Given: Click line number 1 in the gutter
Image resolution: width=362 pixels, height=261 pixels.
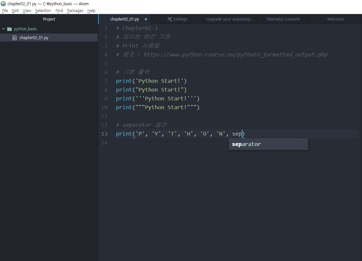Looking at the screenshot, I should pyautogui.click(x=106, y=28).
